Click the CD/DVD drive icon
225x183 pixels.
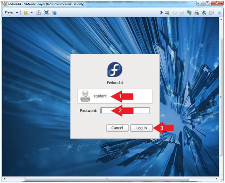pos(174,13)
